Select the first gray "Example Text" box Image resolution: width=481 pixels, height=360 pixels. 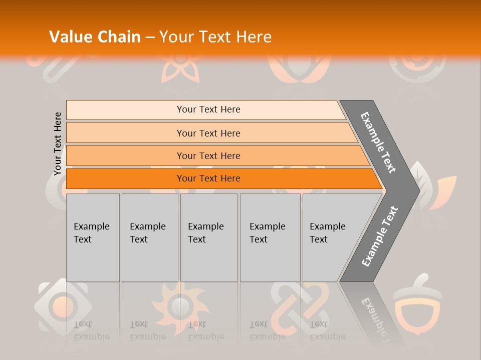coord(93,237)
